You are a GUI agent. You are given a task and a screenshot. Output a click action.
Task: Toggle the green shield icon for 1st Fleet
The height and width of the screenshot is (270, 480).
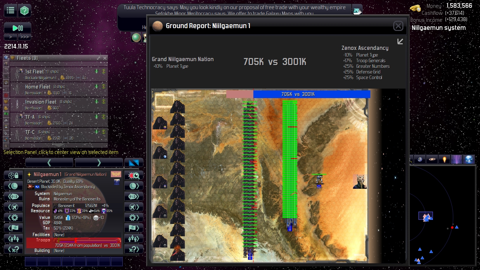point(97,71)
